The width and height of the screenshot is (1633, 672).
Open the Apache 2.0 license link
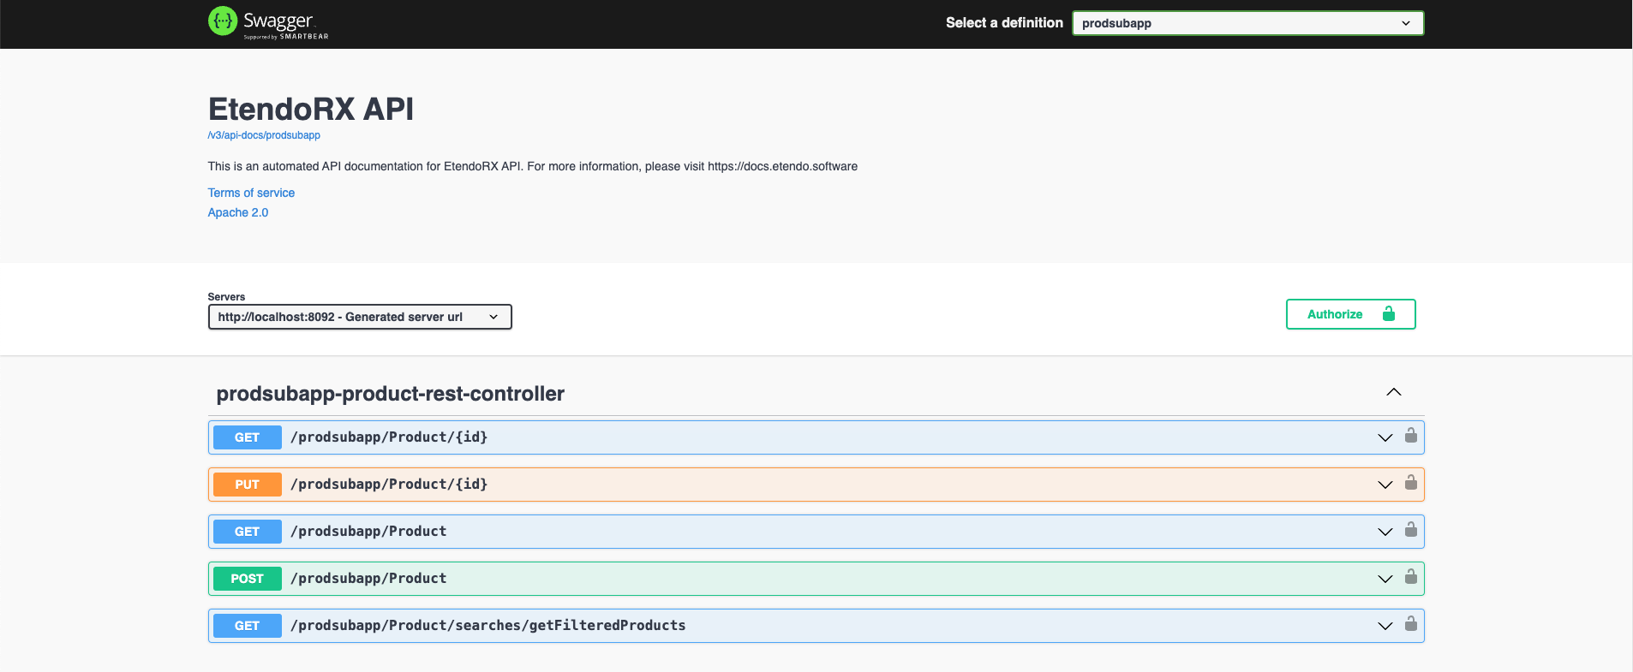[238, 212]
